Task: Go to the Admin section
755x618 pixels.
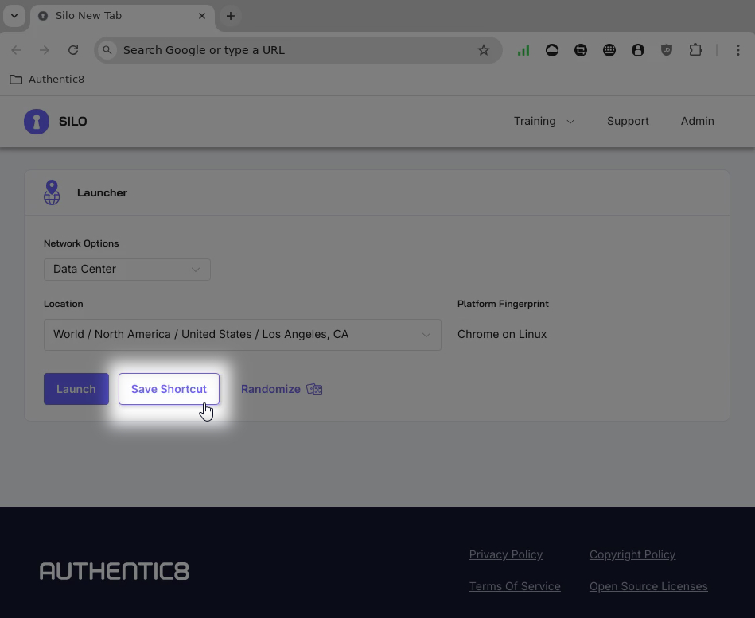Action: pyautogui.click(x=697, y=121)
